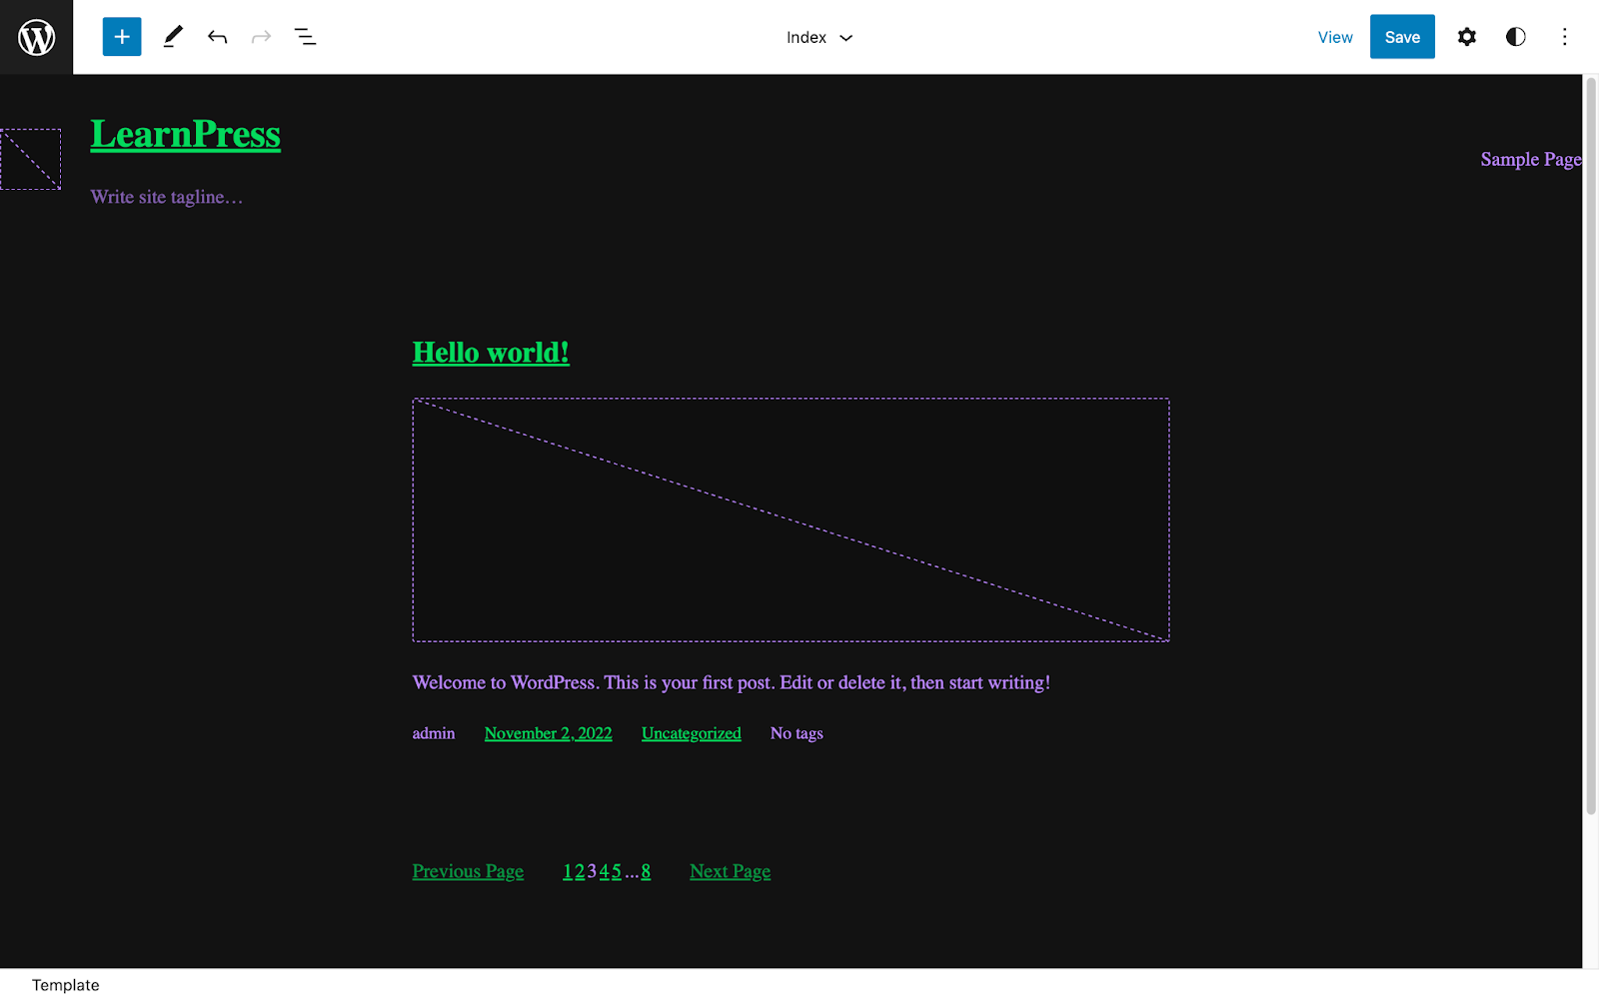Select the Tools pencil icon
The image size is (1599, 999).
pos(173,37)
